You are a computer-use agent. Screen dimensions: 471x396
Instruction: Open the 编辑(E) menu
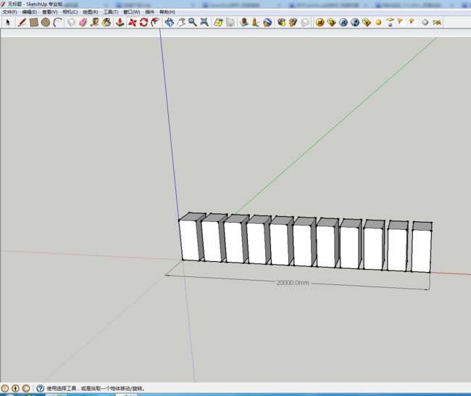30,12
